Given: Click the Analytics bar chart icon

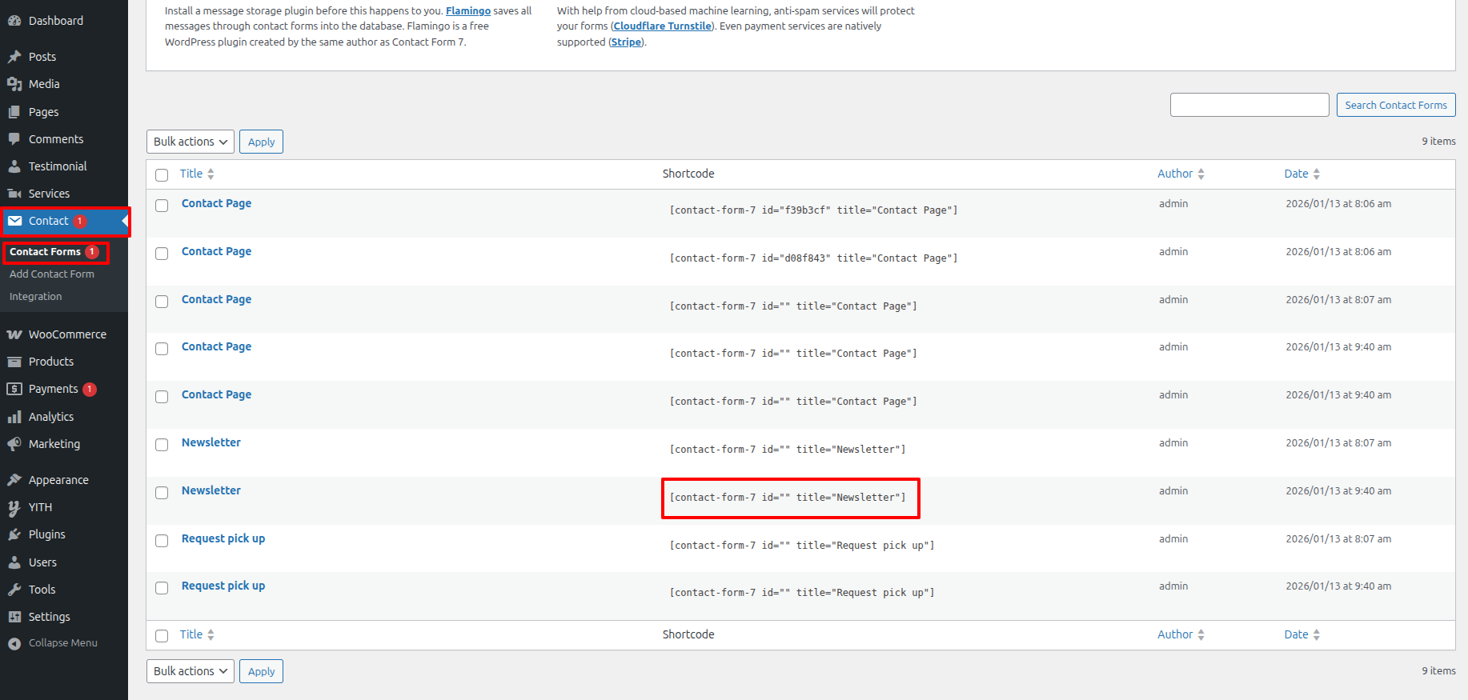Looking at the screenshot, I should coord(14,417).
